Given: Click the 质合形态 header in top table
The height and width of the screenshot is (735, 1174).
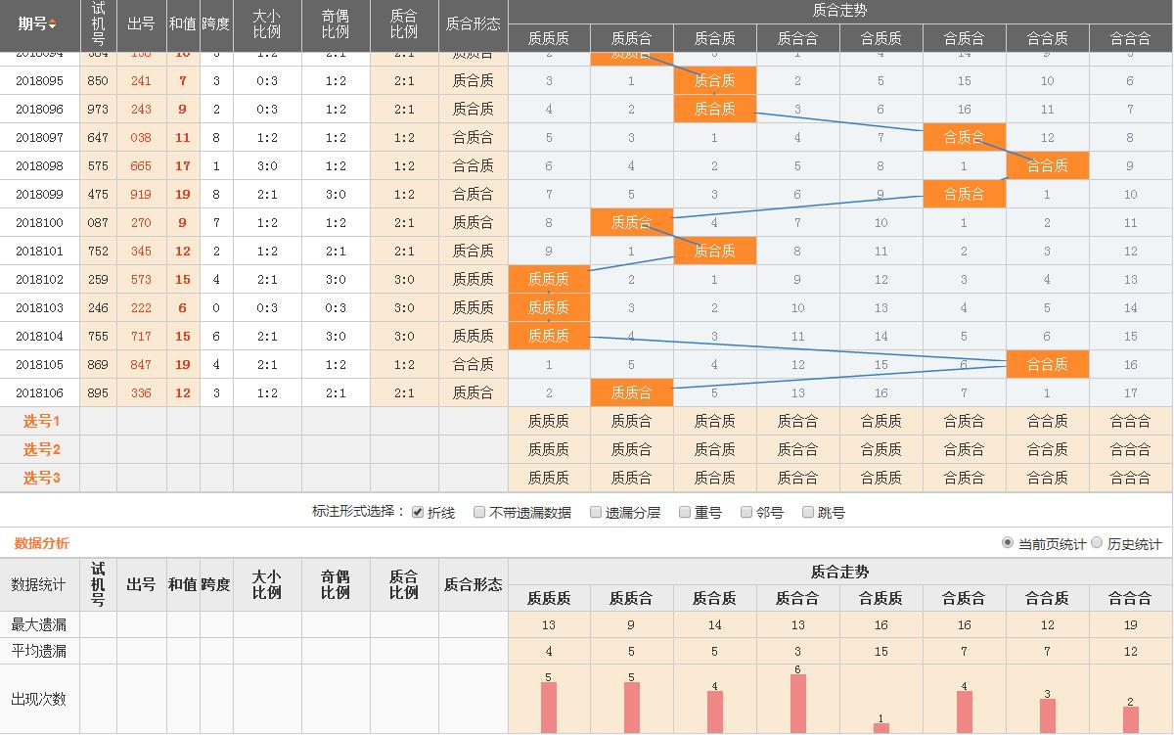Looking at the screenshot, I should click(x=474, y=23).
